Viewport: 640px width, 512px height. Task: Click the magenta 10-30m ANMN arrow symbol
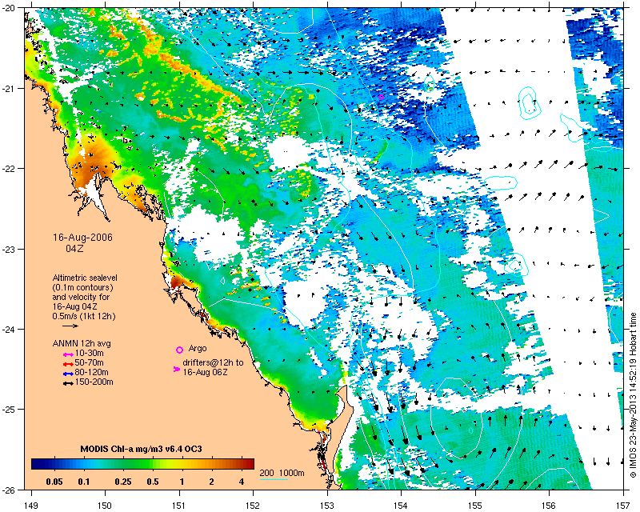point(68,354)
